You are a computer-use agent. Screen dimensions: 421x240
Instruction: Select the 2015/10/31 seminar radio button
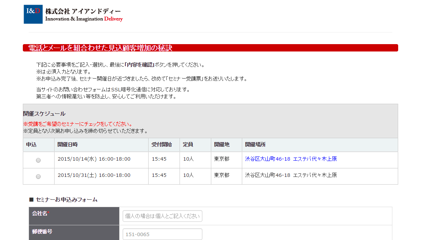click(38, 177)
